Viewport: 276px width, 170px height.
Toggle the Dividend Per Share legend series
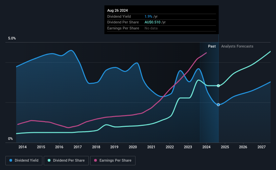coord(66,161)
